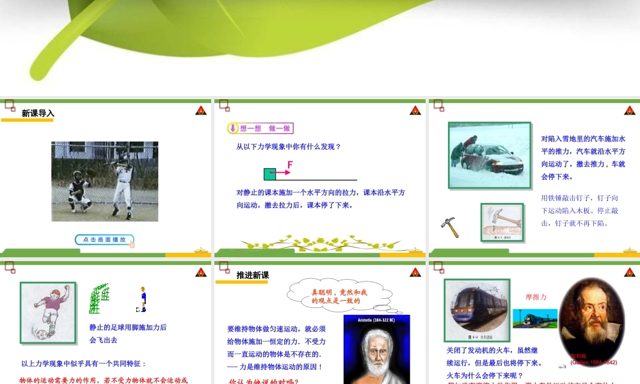The width and height of the screenshot is (640, 384).
Task: Click the green goal net icon
Action: point(99,298)
